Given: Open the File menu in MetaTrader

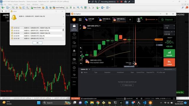Looking at the screenshot, I should 5,4.
